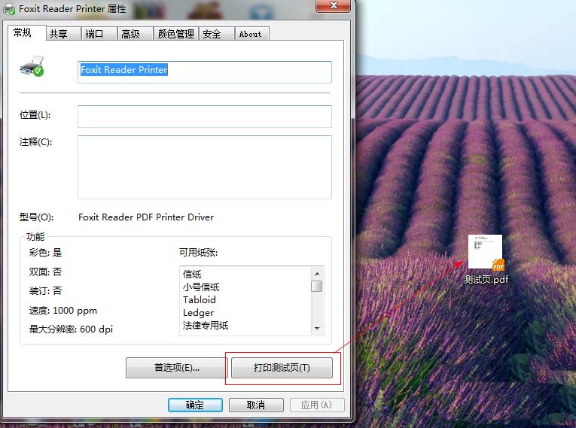Click the printer name input field
The height and width of the screenshot is (428, 576).
pos(205,72)
